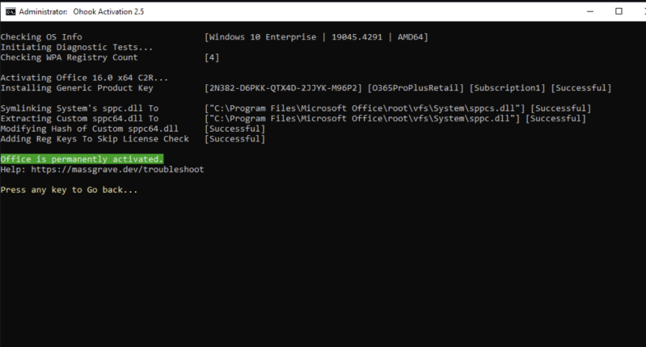The width and height of the screenshot is (646, 347).
Task: Click 'Modifying Hash of Custom sppc64.dll' label
Action: [90, 129]
